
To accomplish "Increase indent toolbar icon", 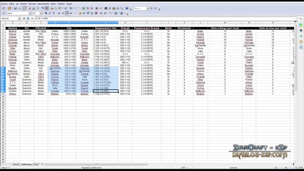I will [x=105, y=13].
